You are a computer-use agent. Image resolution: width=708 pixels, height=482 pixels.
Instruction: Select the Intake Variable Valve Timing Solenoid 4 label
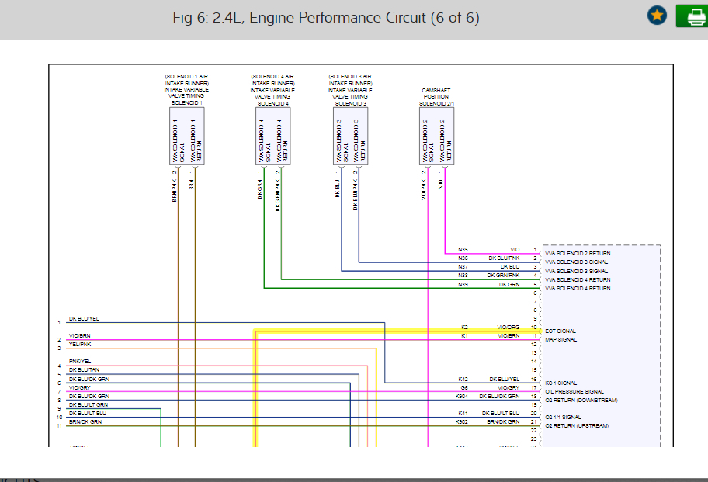click(x=272, y=90)
